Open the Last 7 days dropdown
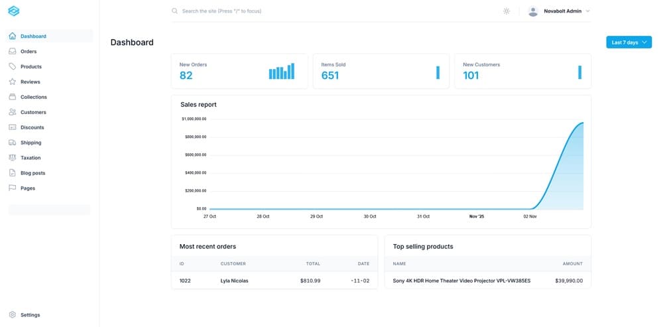The image size is (663, 327). coord(629,42)
